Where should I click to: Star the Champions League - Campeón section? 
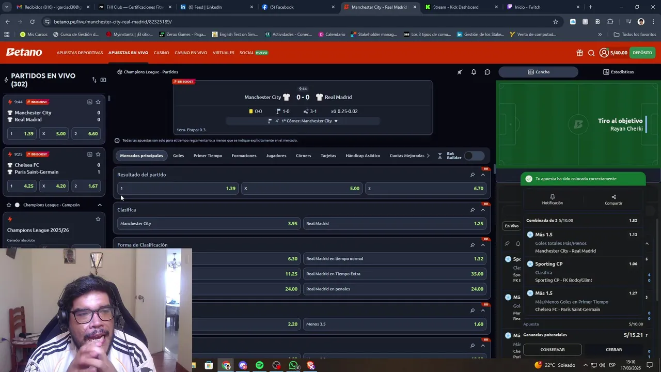pyautogui.click(x=9, y=205)
